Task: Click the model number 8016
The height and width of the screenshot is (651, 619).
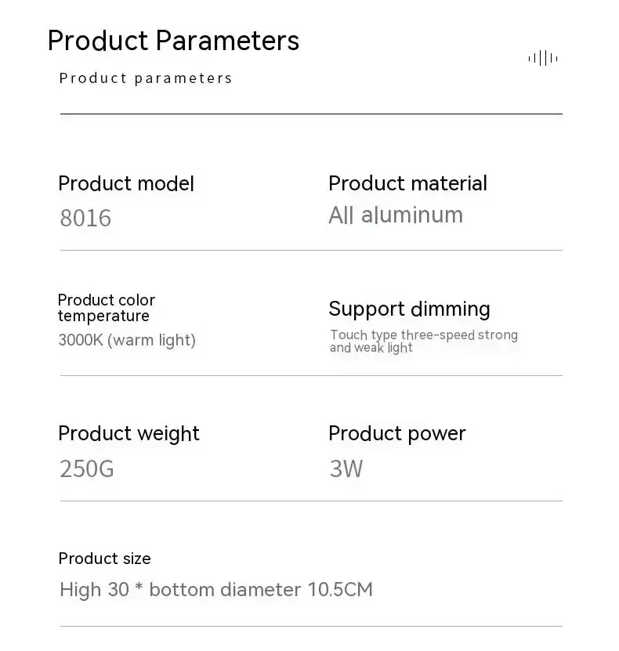Action: (85, 218)
